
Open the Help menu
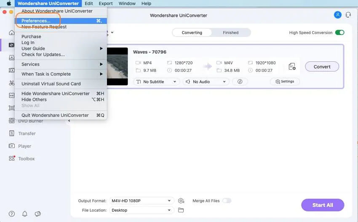[146, 3]
